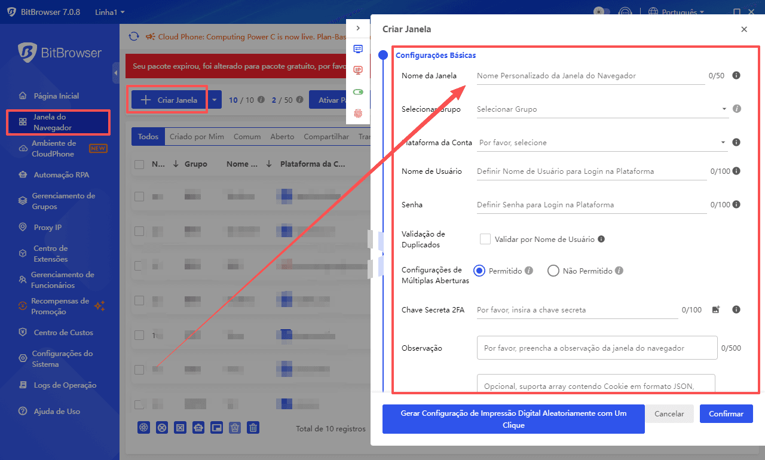Select the Permitido radio option
Image resolution: width=765 pixels, height=460 pixels.
click(x=479, y=271)
